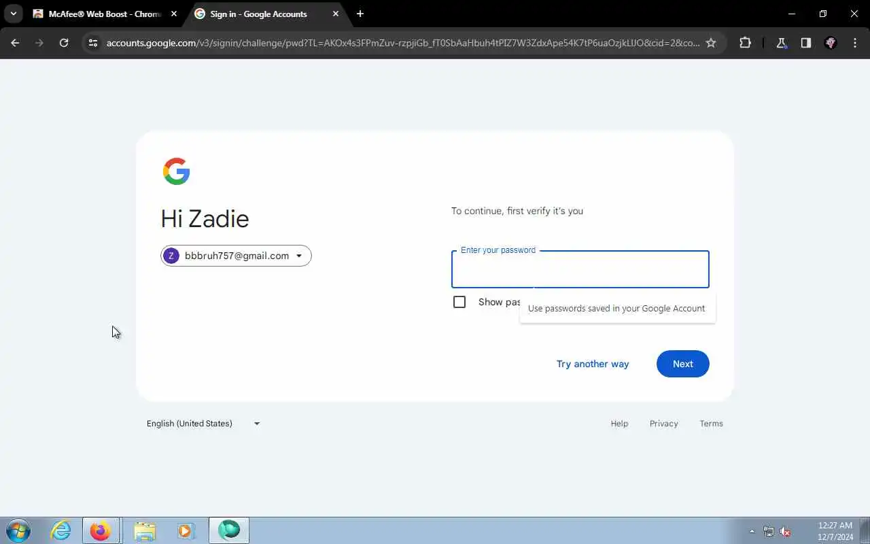
Task: Click the Hi Zadie heading
Action: pyautogui.click(x=205, y=219)
